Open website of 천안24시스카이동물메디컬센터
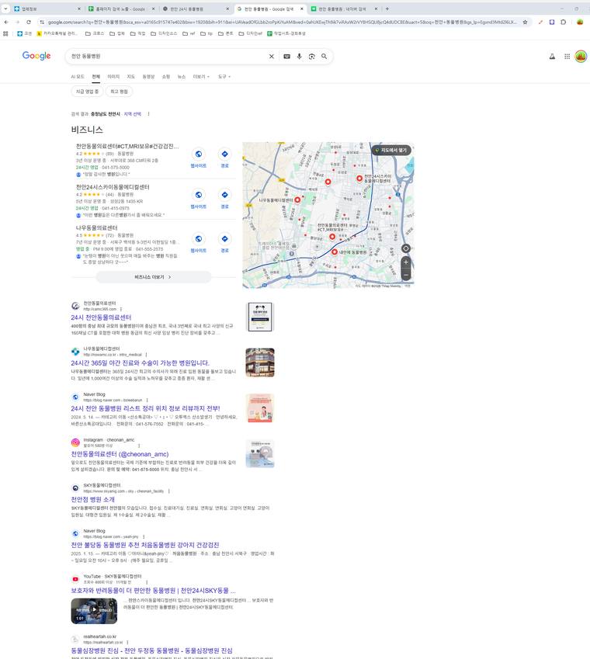This screenshot has height=659, width=590. pyautogui.click(x=198, y=199)
